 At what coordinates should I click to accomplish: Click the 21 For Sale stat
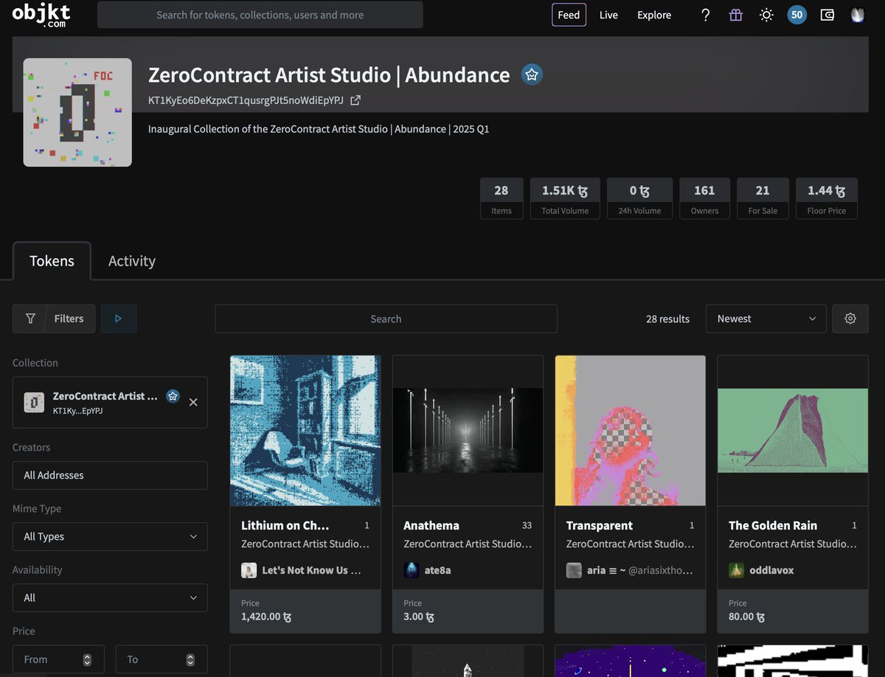[x=763, y=198]
